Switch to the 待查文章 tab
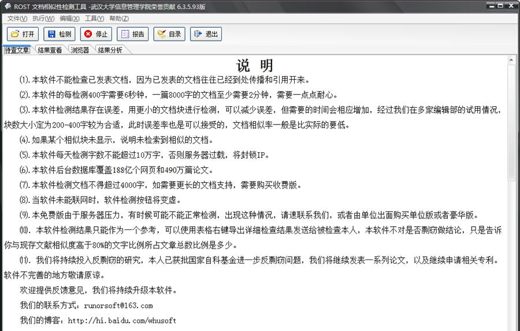The width and height of the screenshot is (520, 331). click(x=17, y=50)
